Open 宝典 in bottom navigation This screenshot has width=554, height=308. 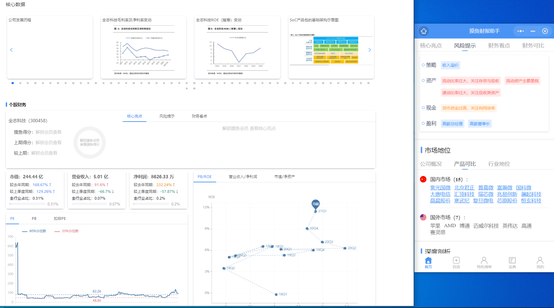[x=512, y=262]
